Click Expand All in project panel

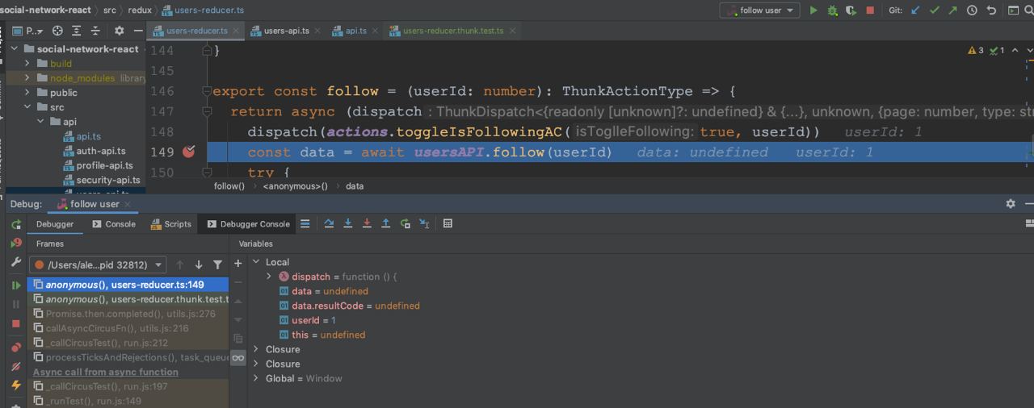point(77,31)
